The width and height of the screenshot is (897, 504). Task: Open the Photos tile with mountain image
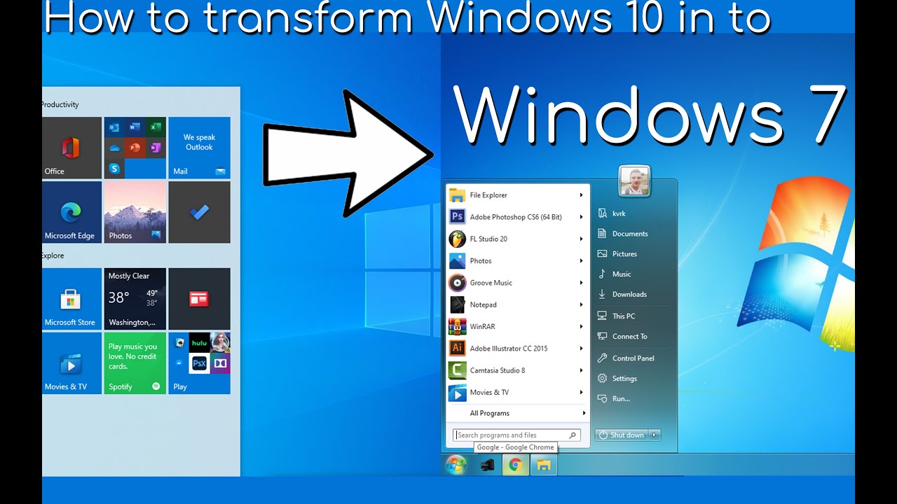click(135, 212)
